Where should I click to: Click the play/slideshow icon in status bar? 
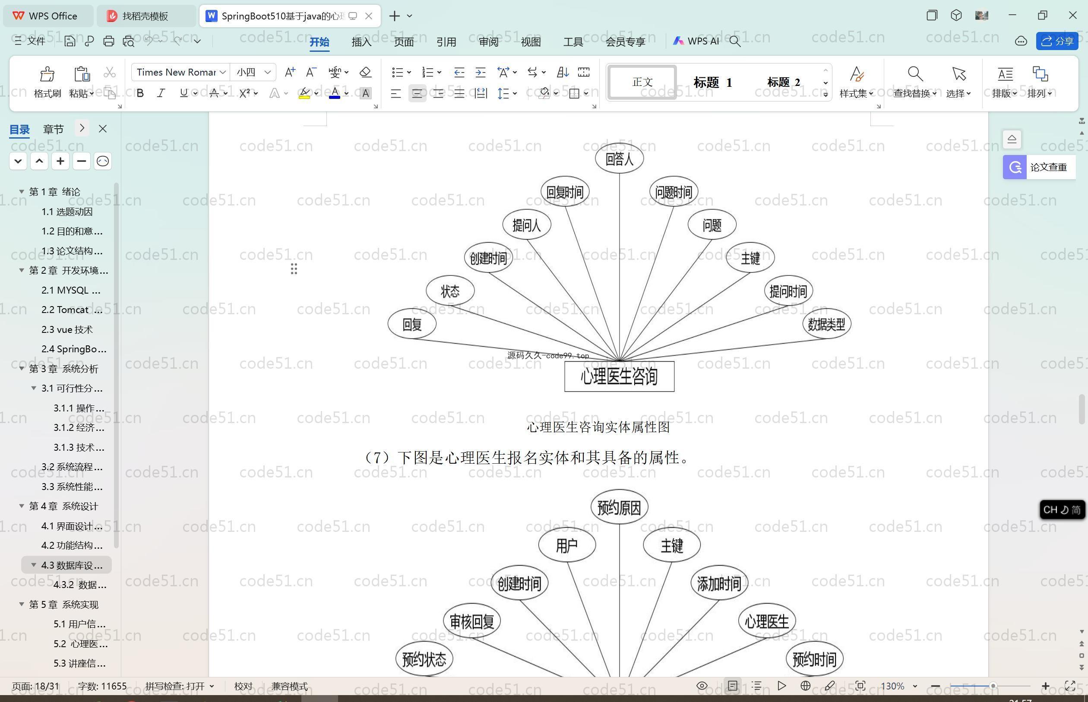pos(782,686)
